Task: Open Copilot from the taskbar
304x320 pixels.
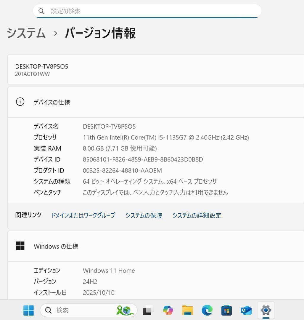Action: click(x=168, y=310)
